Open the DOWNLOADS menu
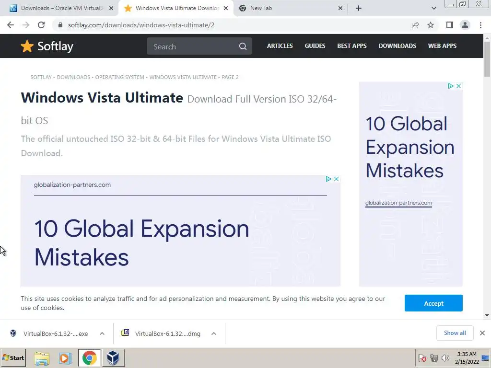 [x=397, y=46]
